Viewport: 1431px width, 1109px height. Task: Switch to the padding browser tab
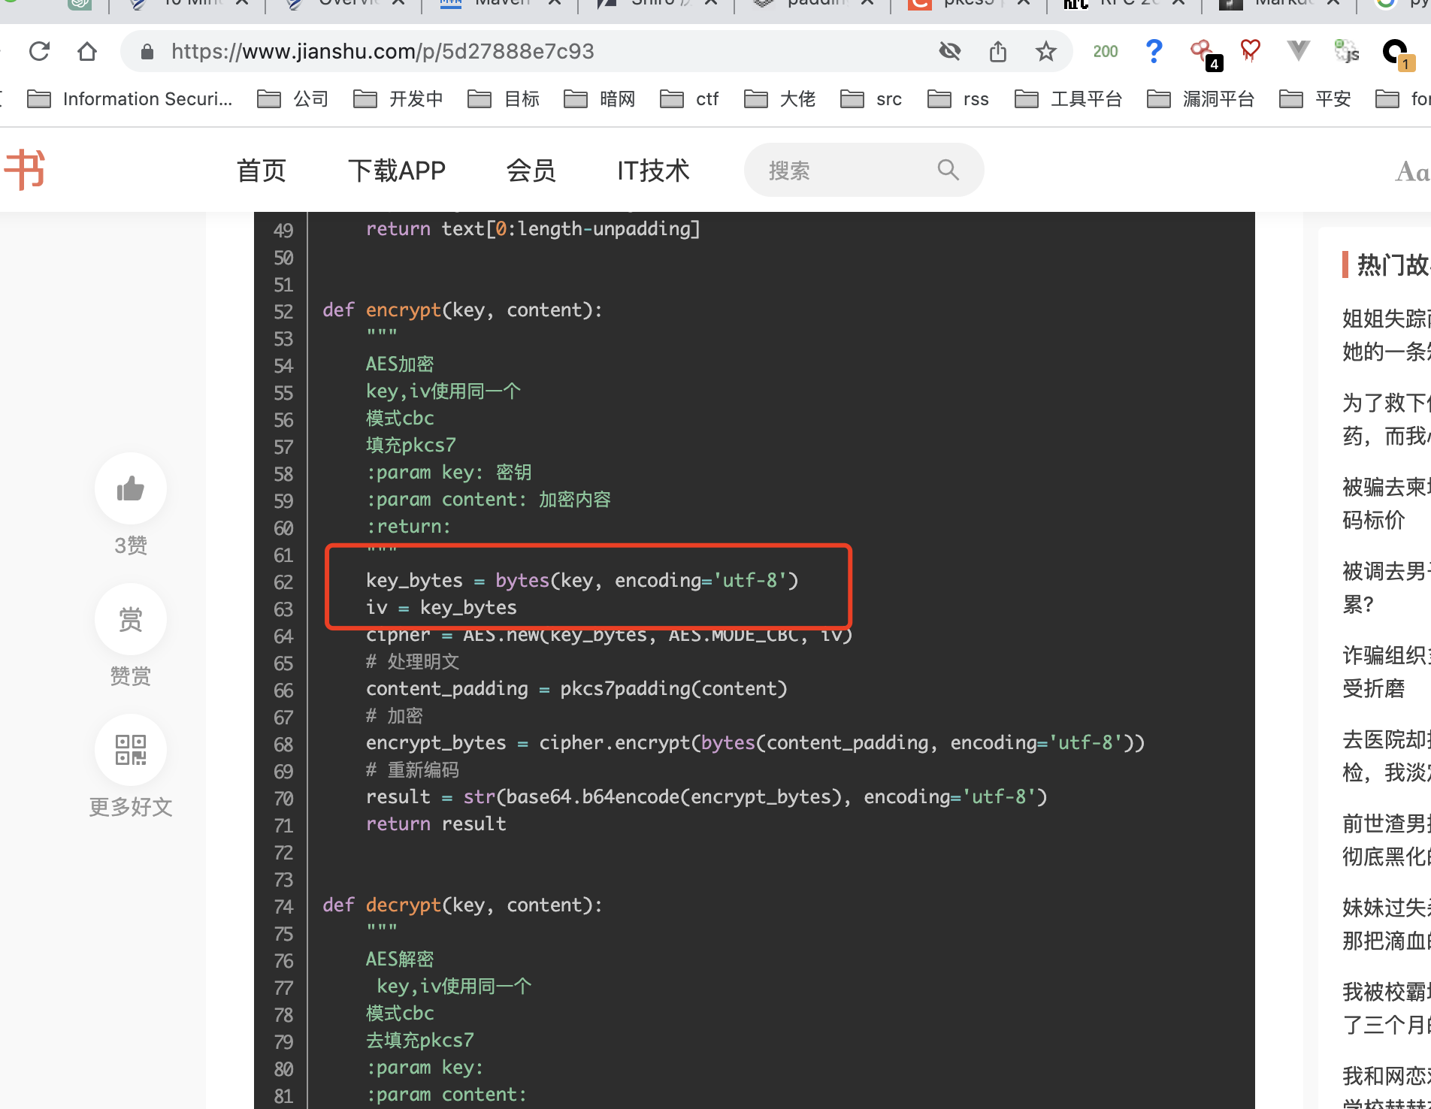[813, 4]
